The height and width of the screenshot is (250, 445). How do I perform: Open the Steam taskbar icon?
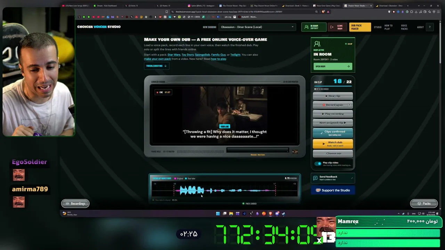(x=283, y=214)
